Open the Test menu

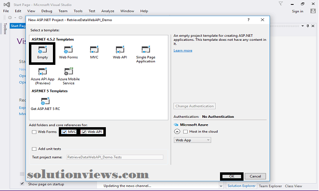click(92, 11)
